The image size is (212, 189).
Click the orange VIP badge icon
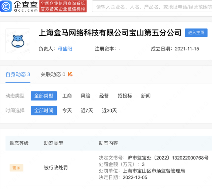(70, 74)
